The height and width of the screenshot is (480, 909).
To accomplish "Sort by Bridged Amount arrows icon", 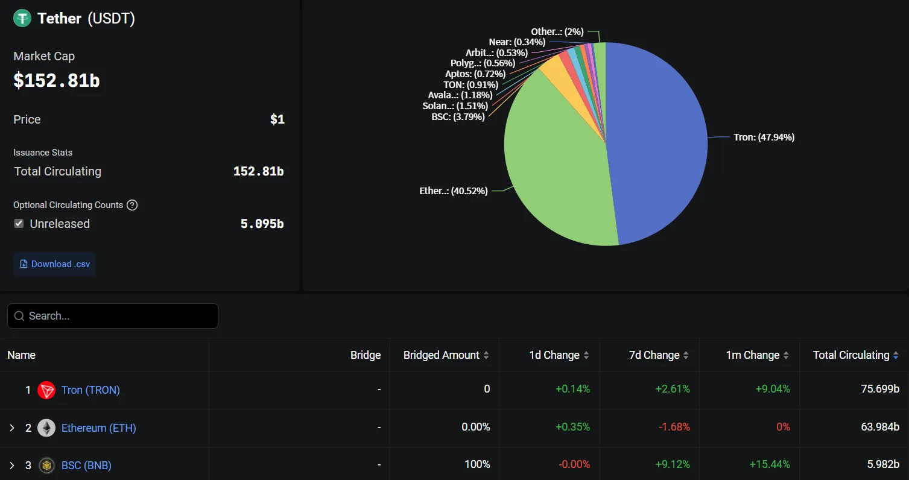I will [486, 356].
